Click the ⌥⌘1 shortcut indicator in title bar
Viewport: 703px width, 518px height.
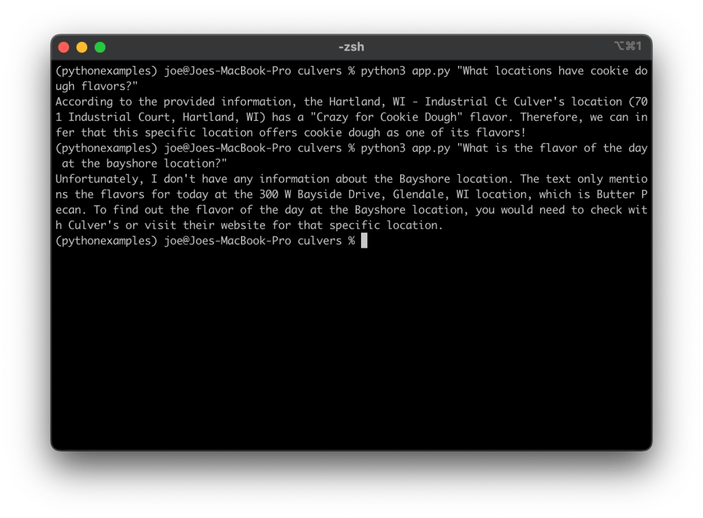click(627, 46)
